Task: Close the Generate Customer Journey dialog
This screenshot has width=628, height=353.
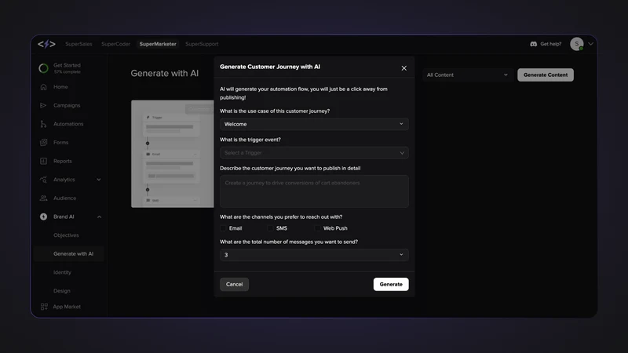Action: pyautogui.click(x=403, y=68)
